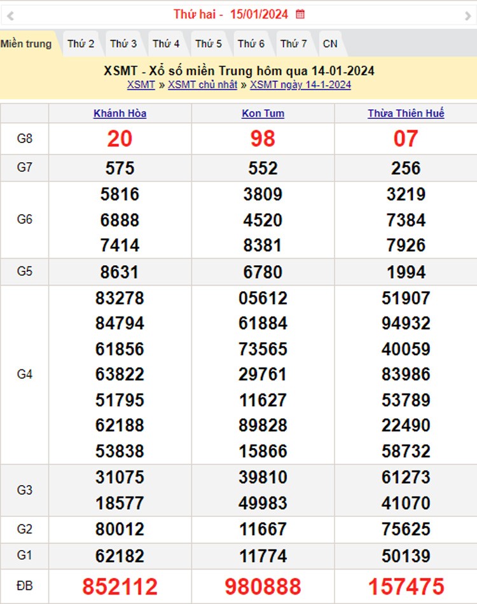
Task: Visit the Thừa Thiên Huế link
Action: pos(406,114)
